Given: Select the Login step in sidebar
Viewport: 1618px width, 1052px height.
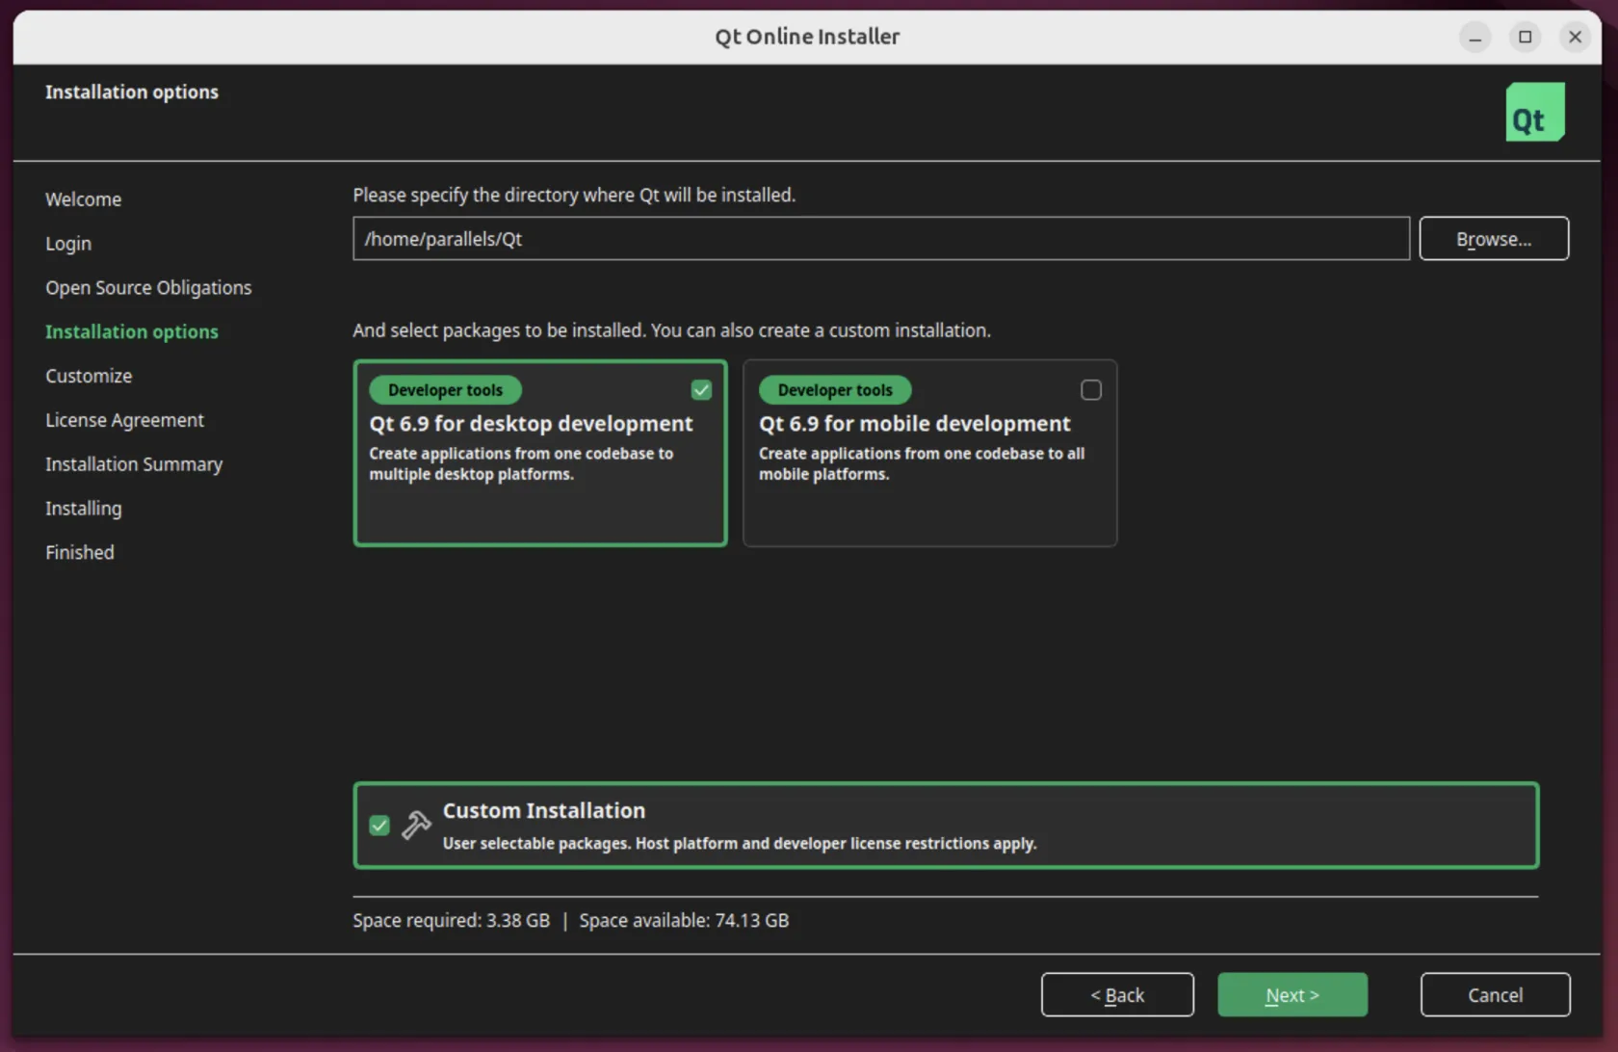Looking at the screenshot, I should click(68, 244).
